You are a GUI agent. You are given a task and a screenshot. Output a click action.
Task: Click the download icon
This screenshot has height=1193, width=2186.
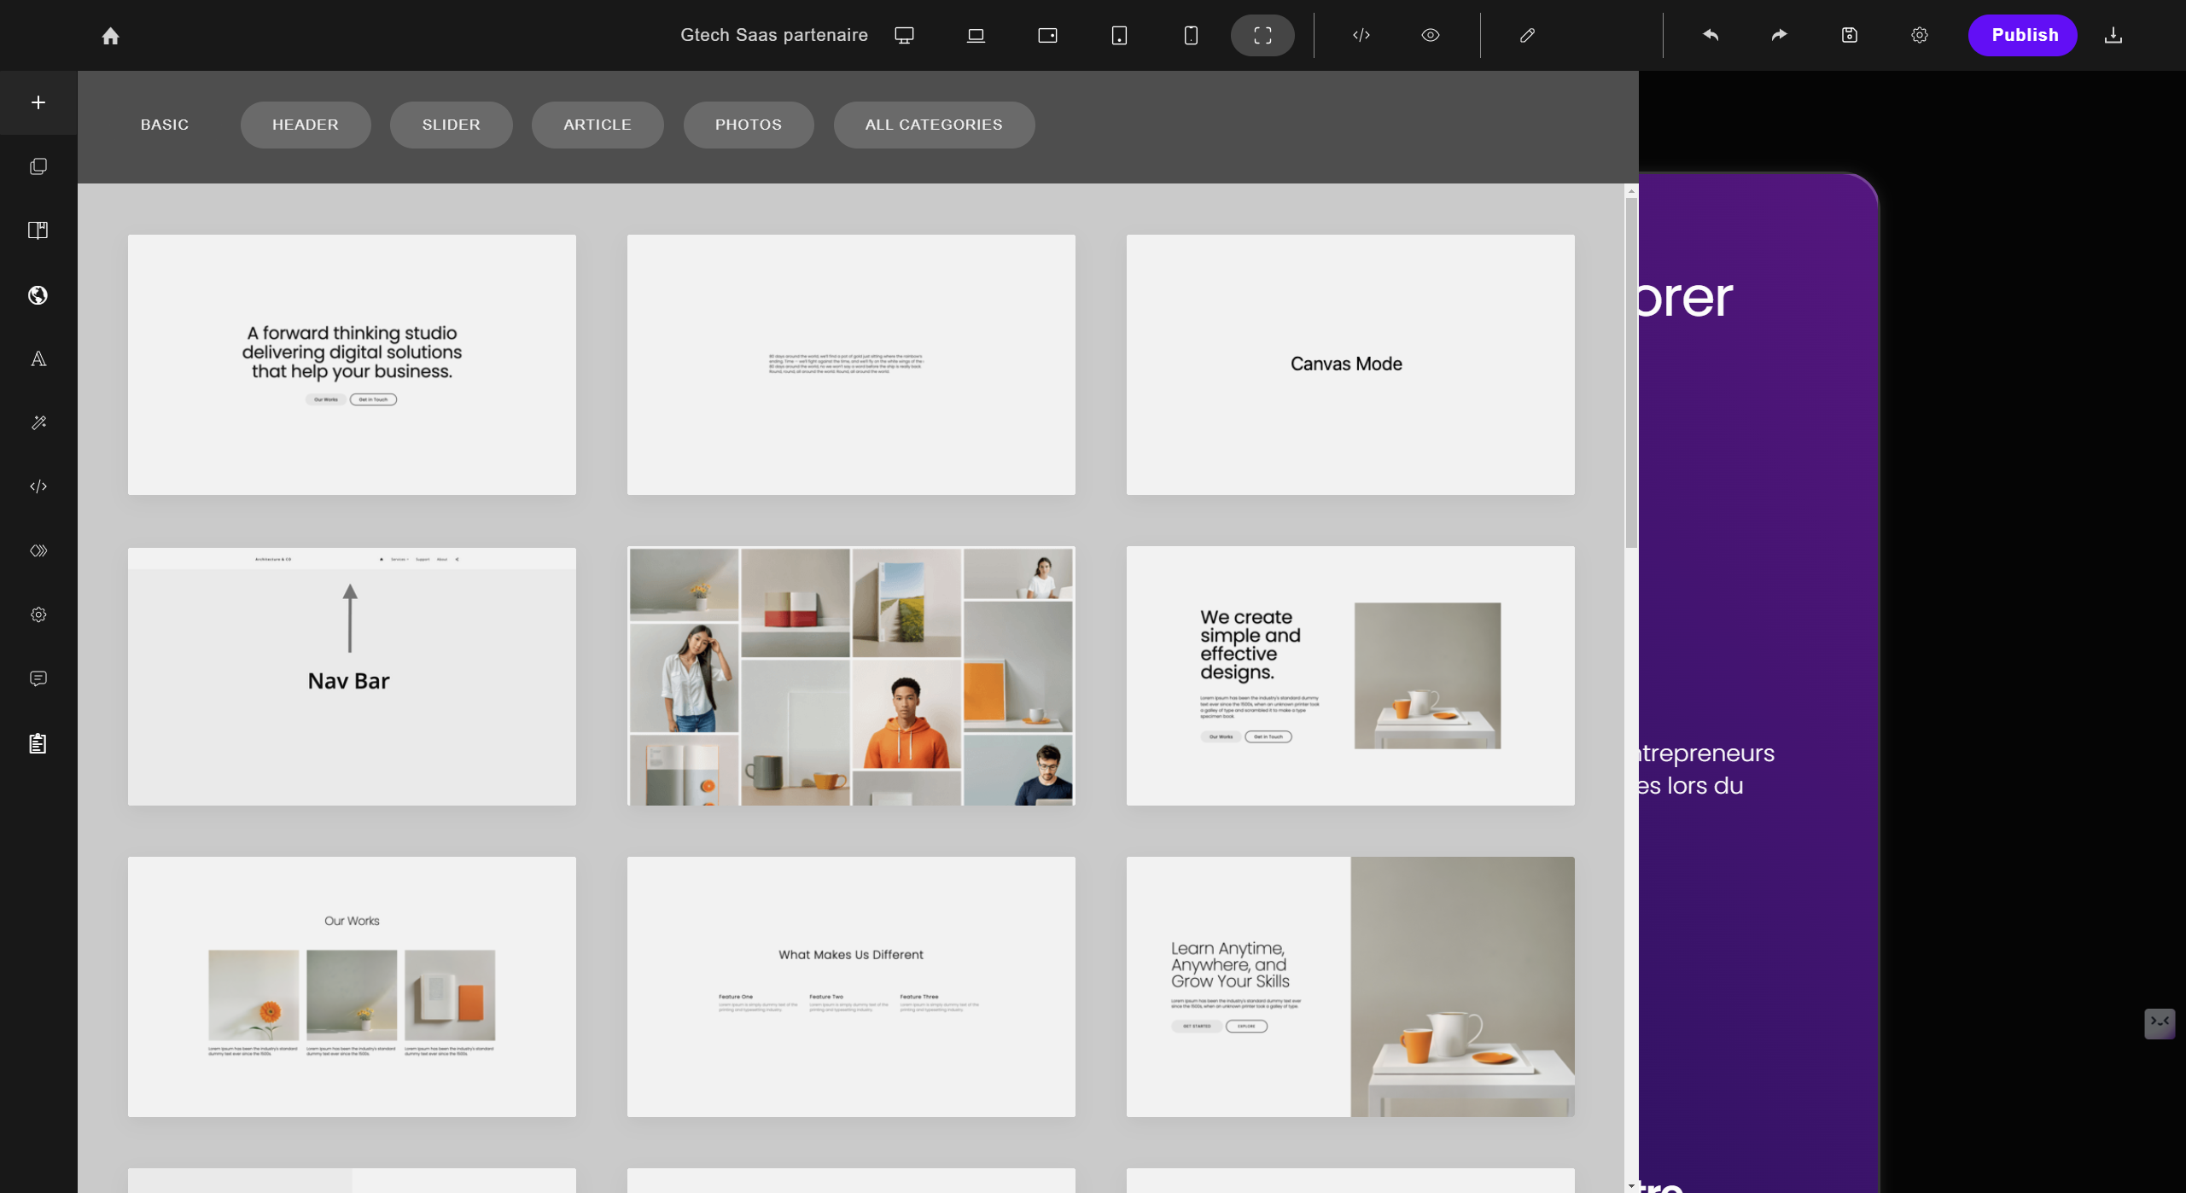coord(2113,35)
